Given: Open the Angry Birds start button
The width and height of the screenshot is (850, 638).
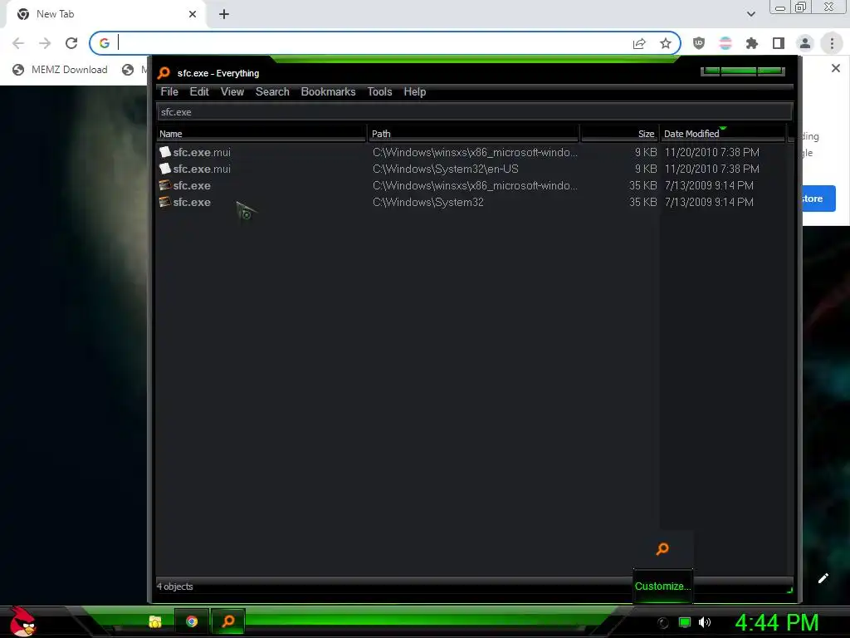Looking at the screenshot, I should (22, 621).
